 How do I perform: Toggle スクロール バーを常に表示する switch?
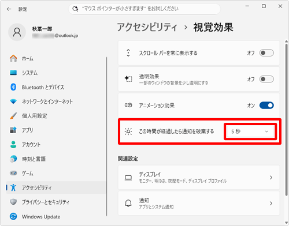[266, 53]
